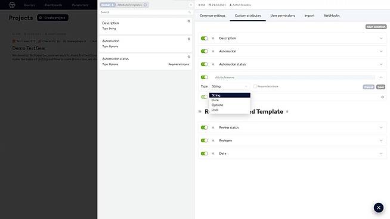Viewport: 390px width, 219px height.
Task: Select String in the Type dropdown list
Action: 230,95
